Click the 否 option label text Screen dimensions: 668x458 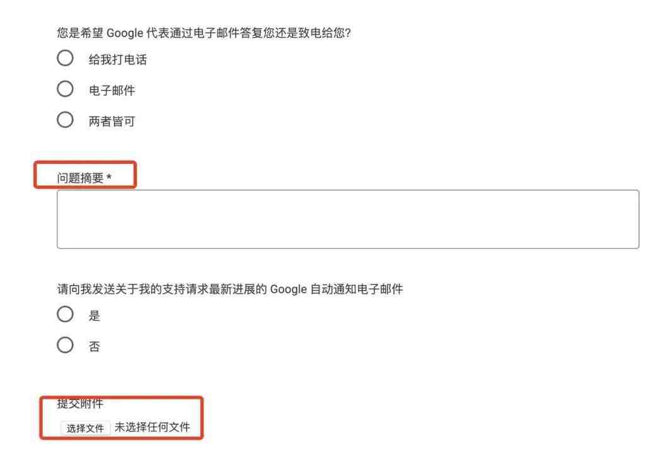coord(94,346)
